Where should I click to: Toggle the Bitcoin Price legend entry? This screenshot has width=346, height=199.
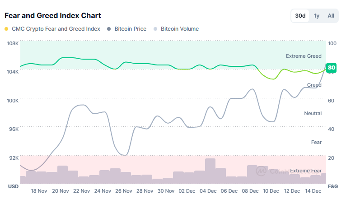pos(130,29)
